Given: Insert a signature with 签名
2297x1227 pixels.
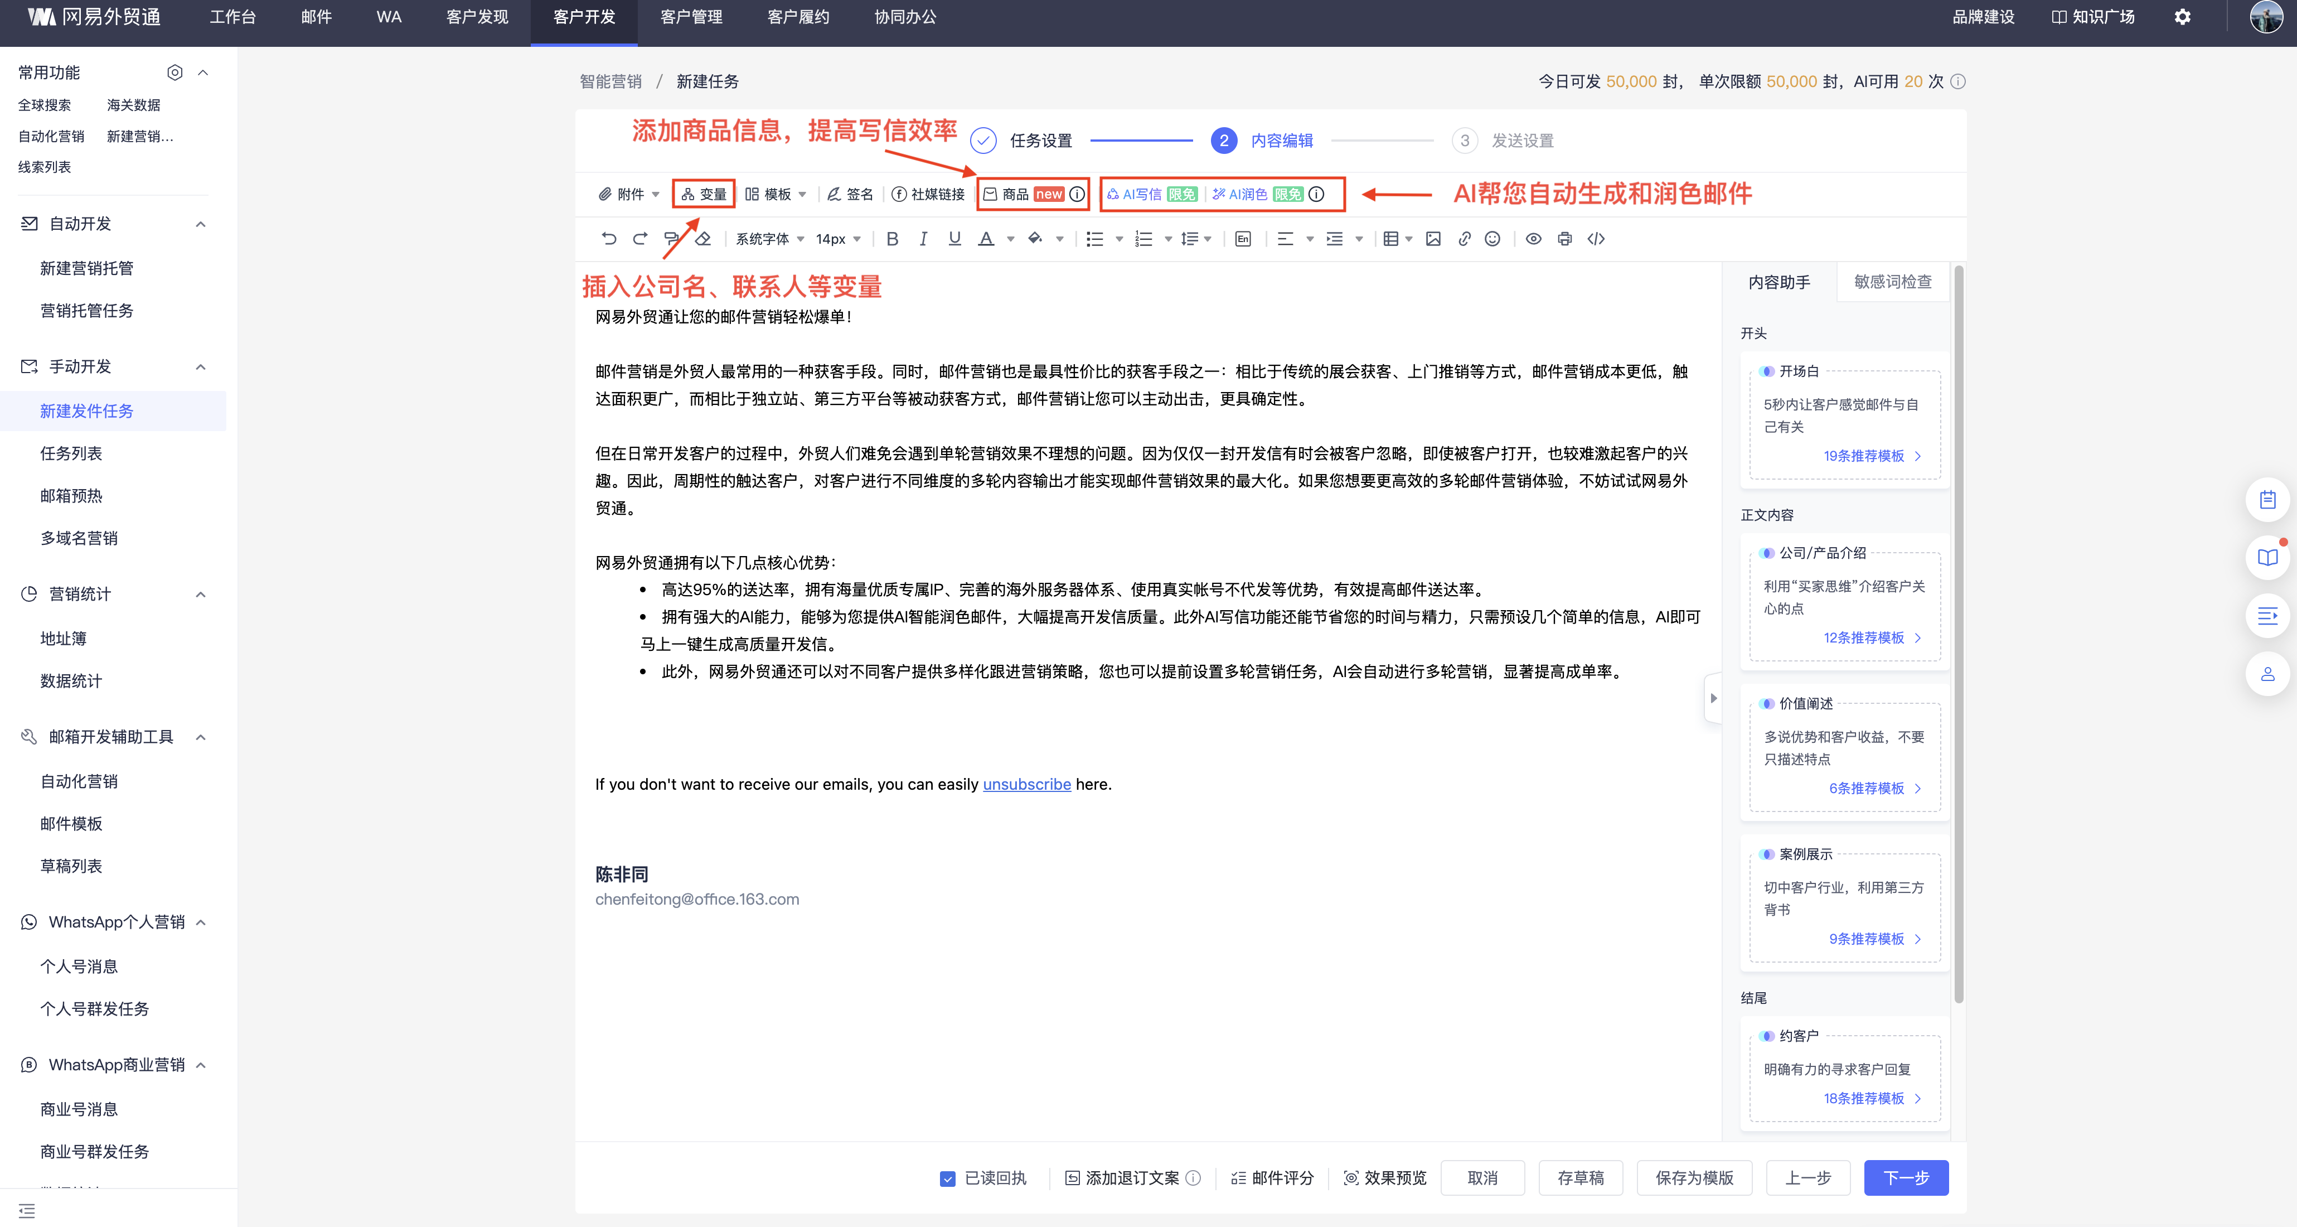Looking at the screenshot, I should [850, 195].
